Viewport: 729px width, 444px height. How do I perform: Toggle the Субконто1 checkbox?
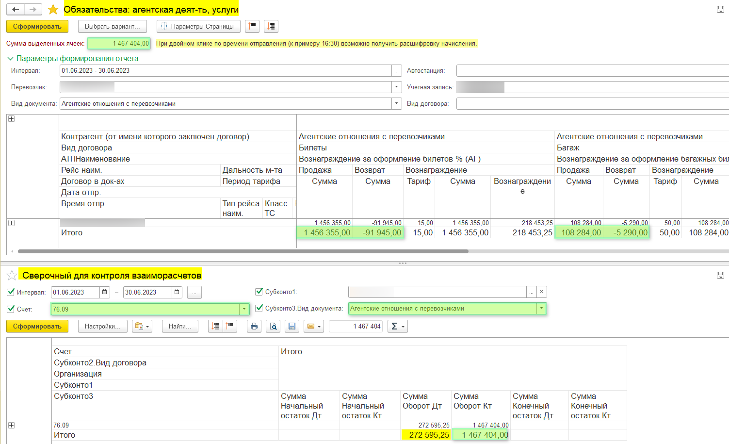coord(259,292)
